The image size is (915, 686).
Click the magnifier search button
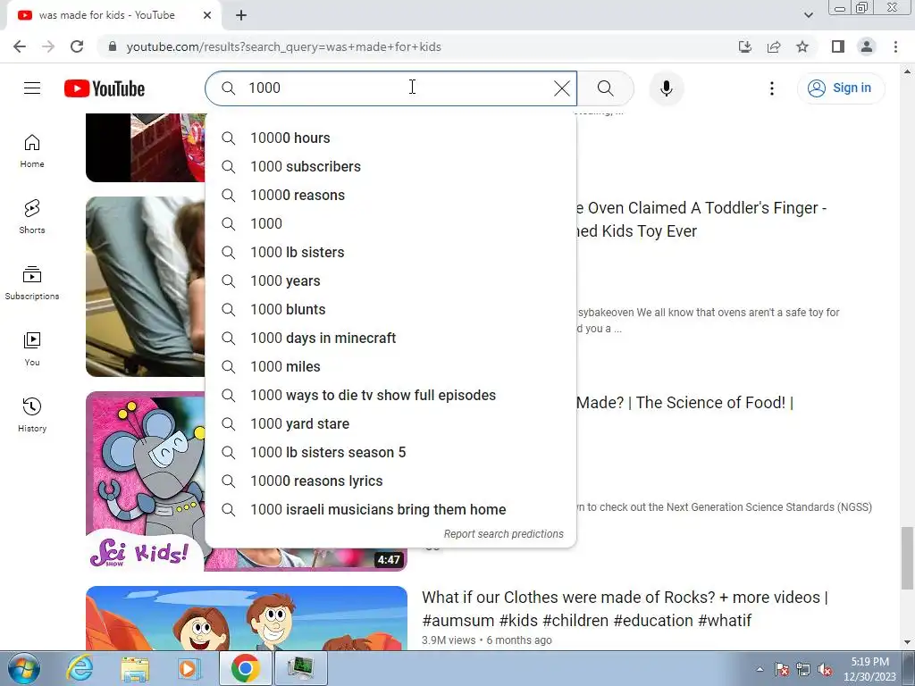click(x=606, y=88)
